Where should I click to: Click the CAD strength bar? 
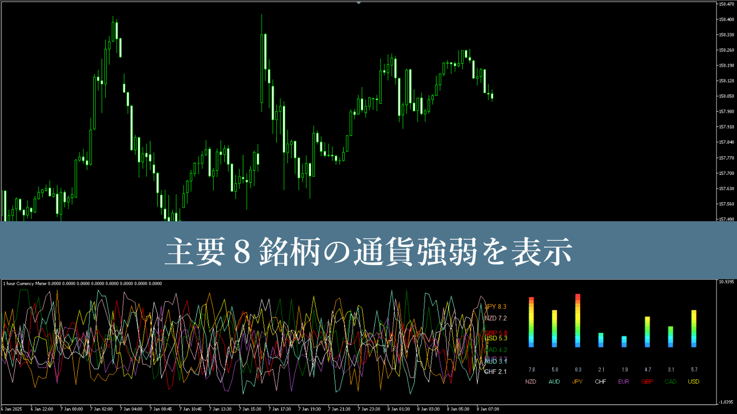[x=670, y=337]
